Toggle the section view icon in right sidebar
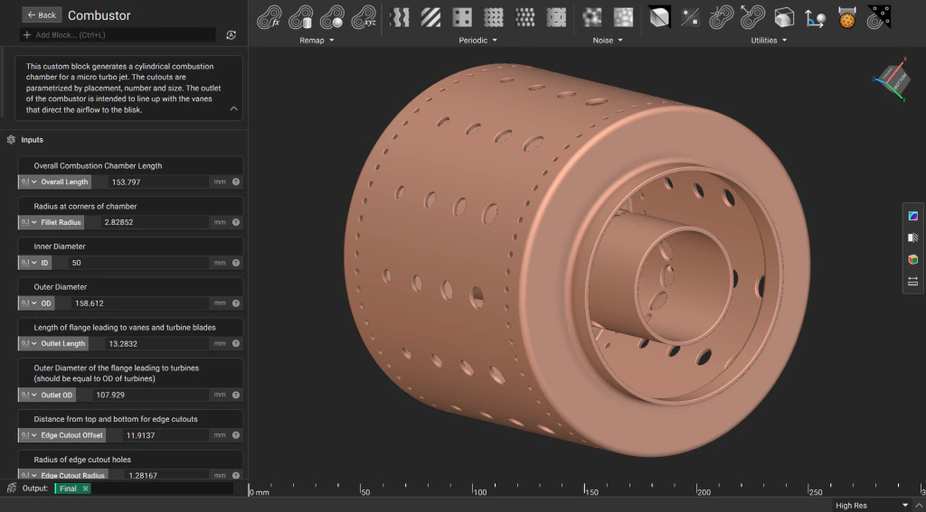926x512 pixels. click(x=912, y=237)
